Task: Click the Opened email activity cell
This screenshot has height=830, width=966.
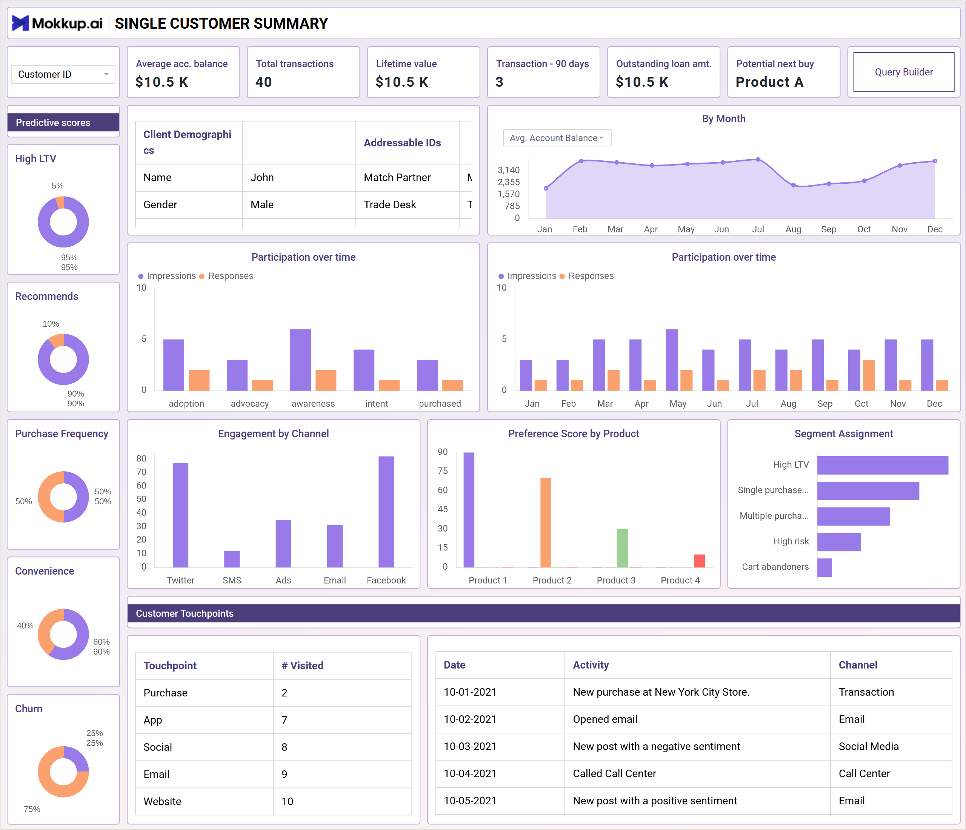Action: pos(697,719)
